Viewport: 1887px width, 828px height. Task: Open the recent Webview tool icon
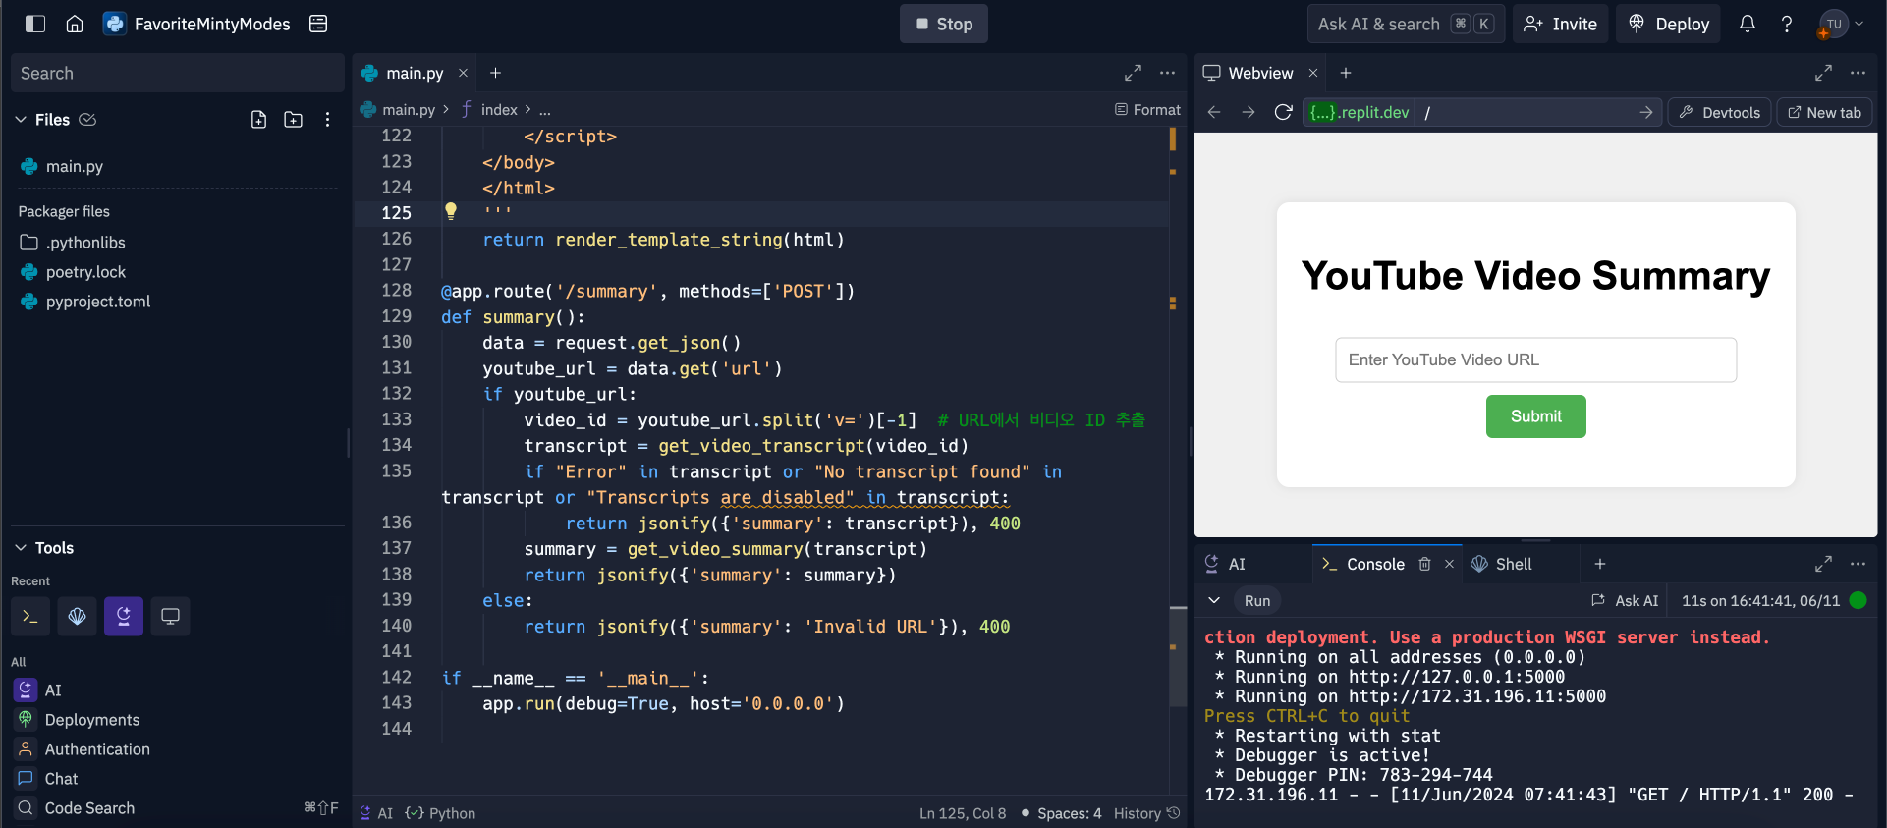pyautogui.click(x=170, y=616)
